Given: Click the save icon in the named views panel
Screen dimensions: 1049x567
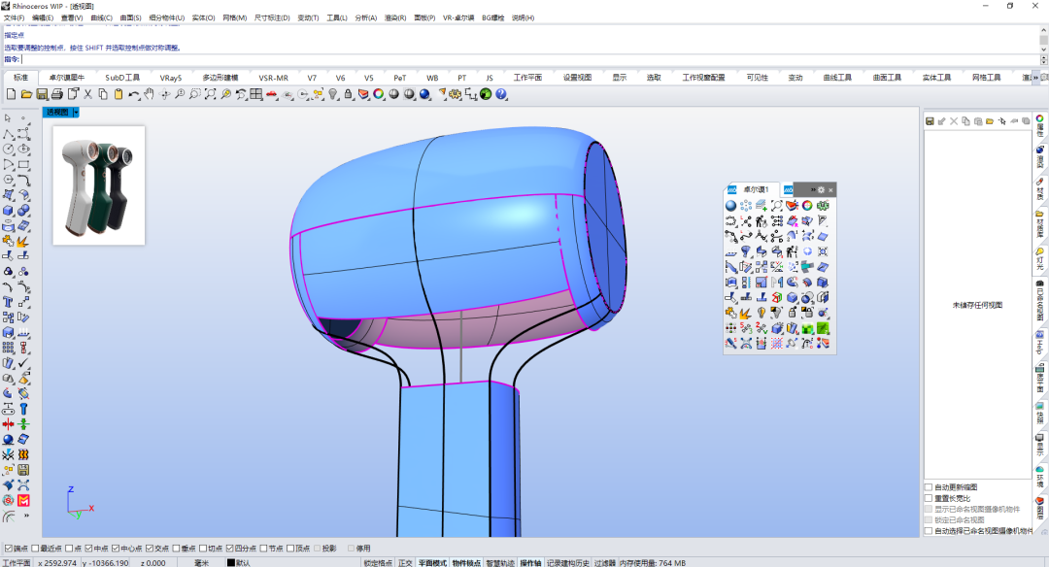Looking at the screenshot, I should (930, 121).
